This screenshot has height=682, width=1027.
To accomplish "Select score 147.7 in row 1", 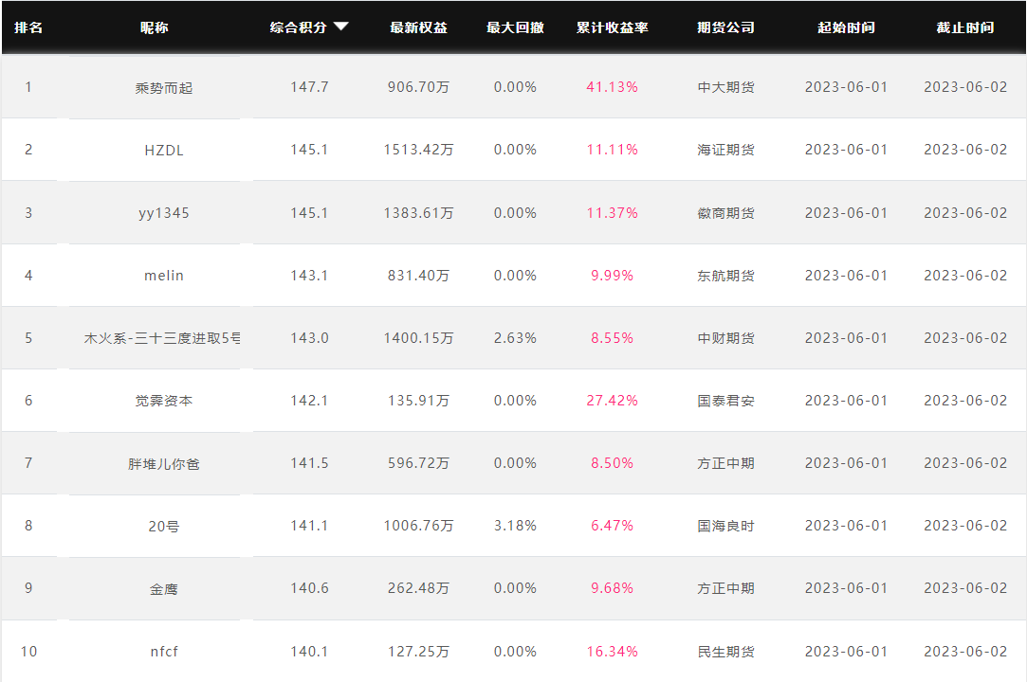I will [309, 87].
